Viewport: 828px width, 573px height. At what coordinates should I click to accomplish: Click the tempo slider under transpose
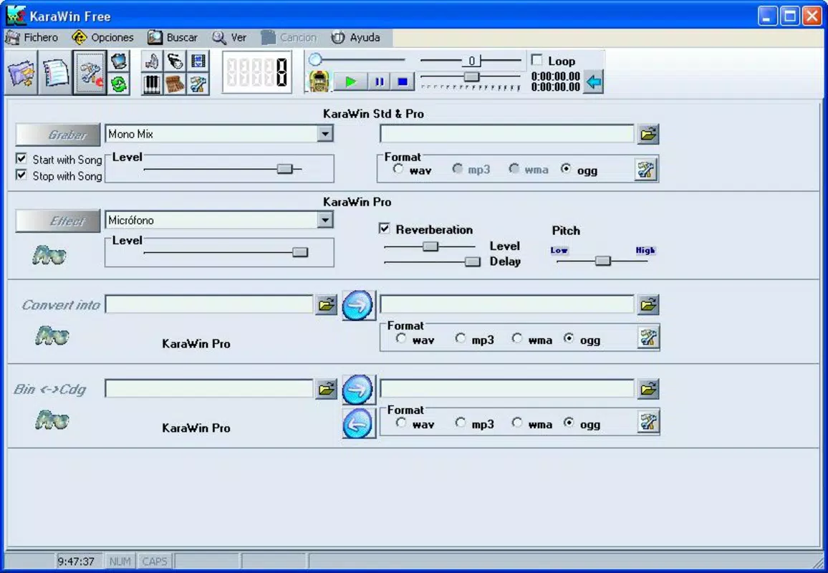(471, 77)
